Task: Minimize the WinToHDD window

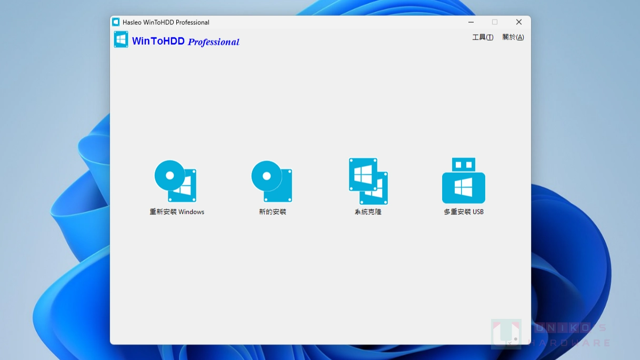Action: (471, 22)
